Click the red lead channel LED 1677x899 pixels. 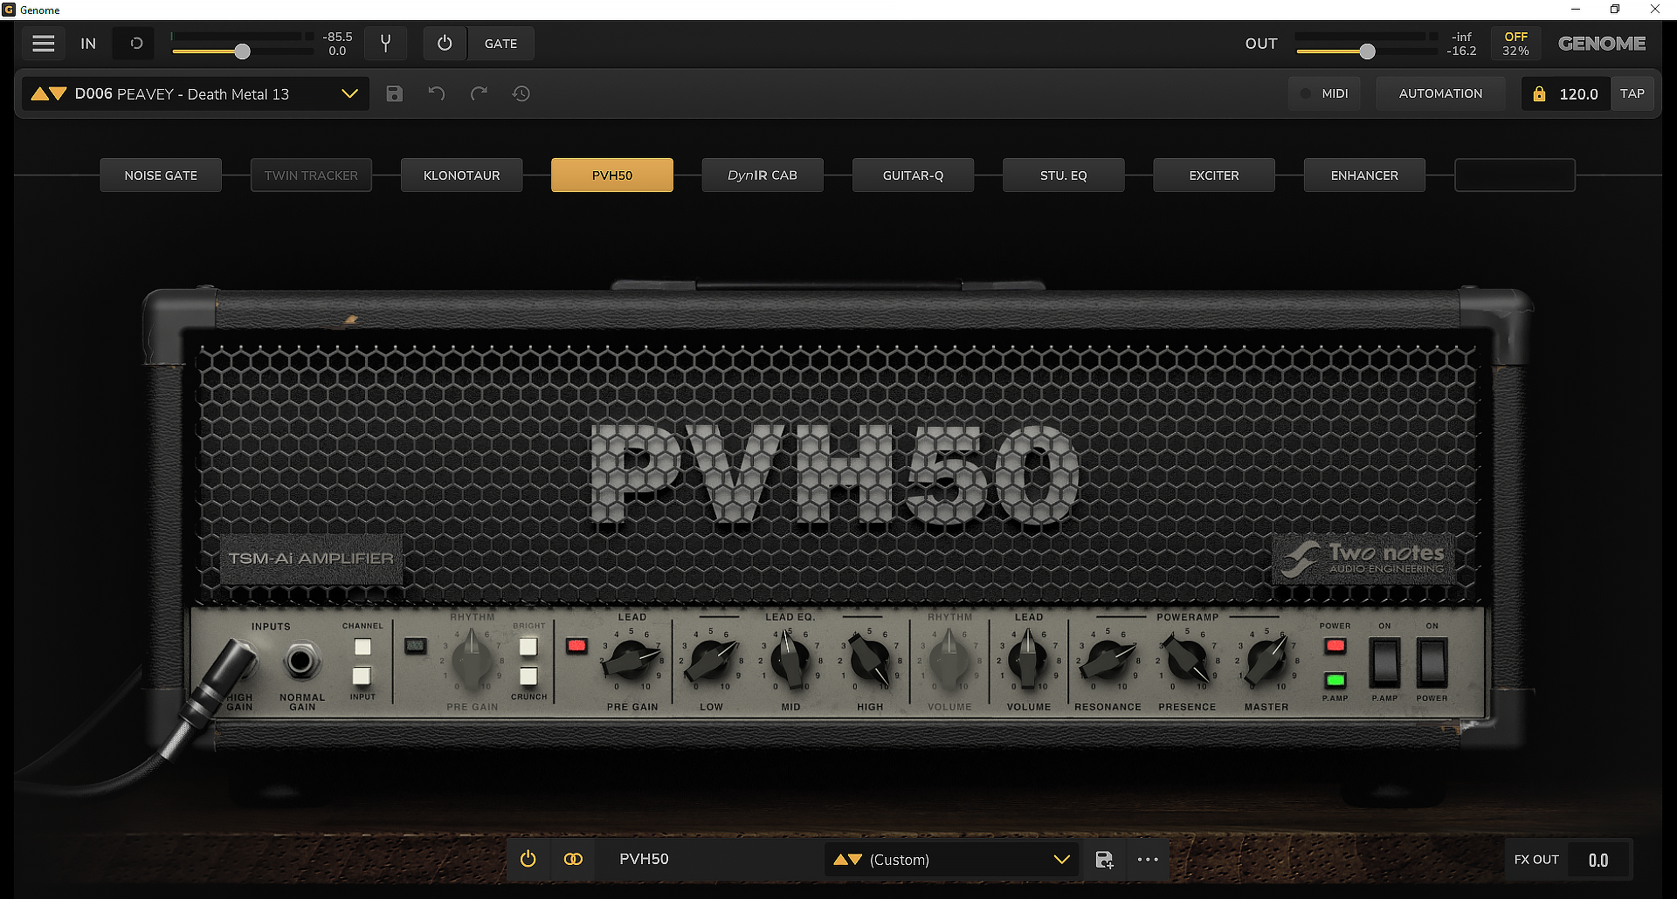[x=576, y=646]
